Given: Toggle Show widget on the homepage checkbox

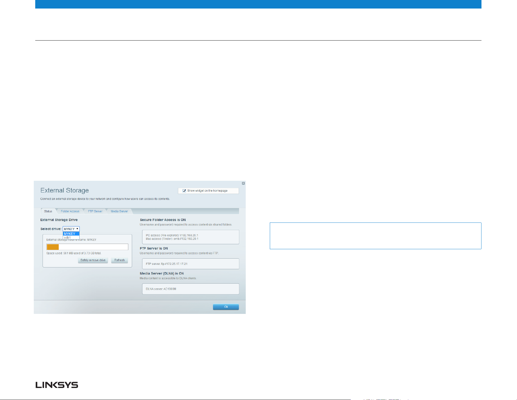Looking at the screenshot, I should [184, 191].
